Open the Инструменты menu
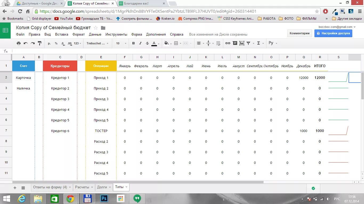364x204 pixels. pyautogui.click(x=116, y=35)
